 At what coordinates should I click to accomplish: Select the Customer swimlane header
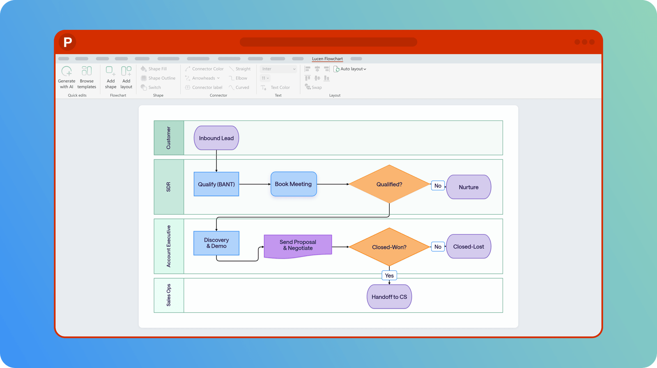click(169, 138)
